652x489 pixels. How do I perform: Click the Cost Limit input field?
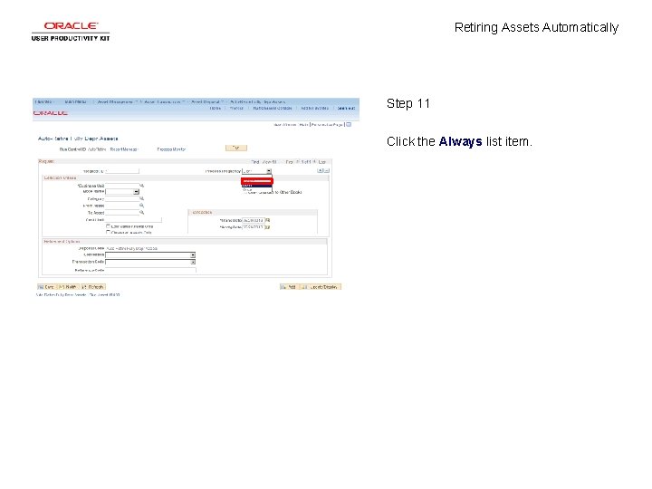click(x=133, y=220)
